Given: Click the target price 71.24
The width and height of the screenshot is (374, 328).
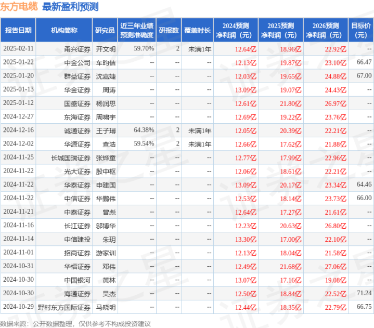Looking at the screenshot, I should coord(364,293).
